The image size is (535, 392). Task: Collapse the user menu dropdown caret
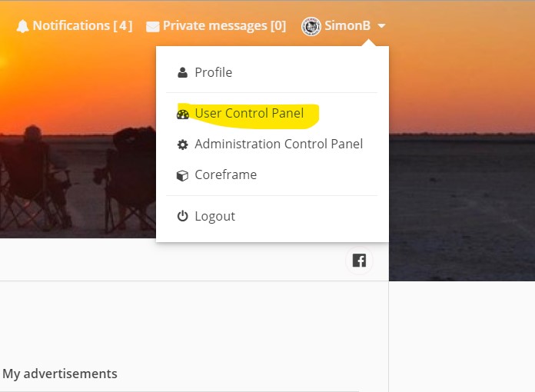pos(381,26)
